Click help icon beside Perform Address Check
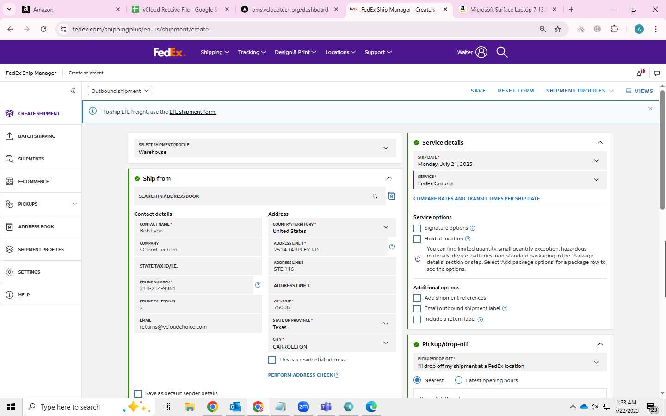The image size is (666, 416). (337, 375)
